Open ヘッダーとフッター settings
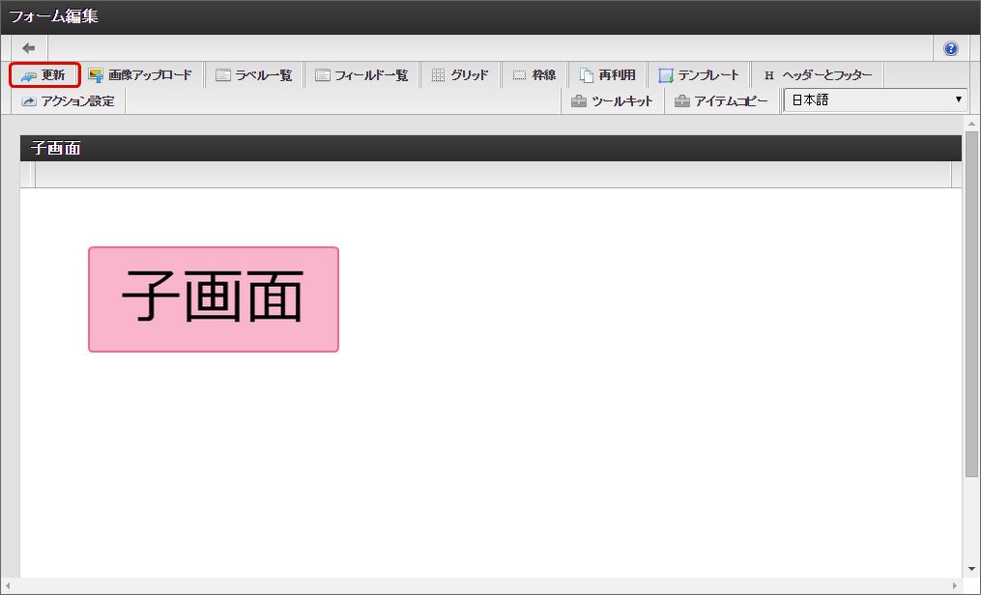 pos(818,75)
